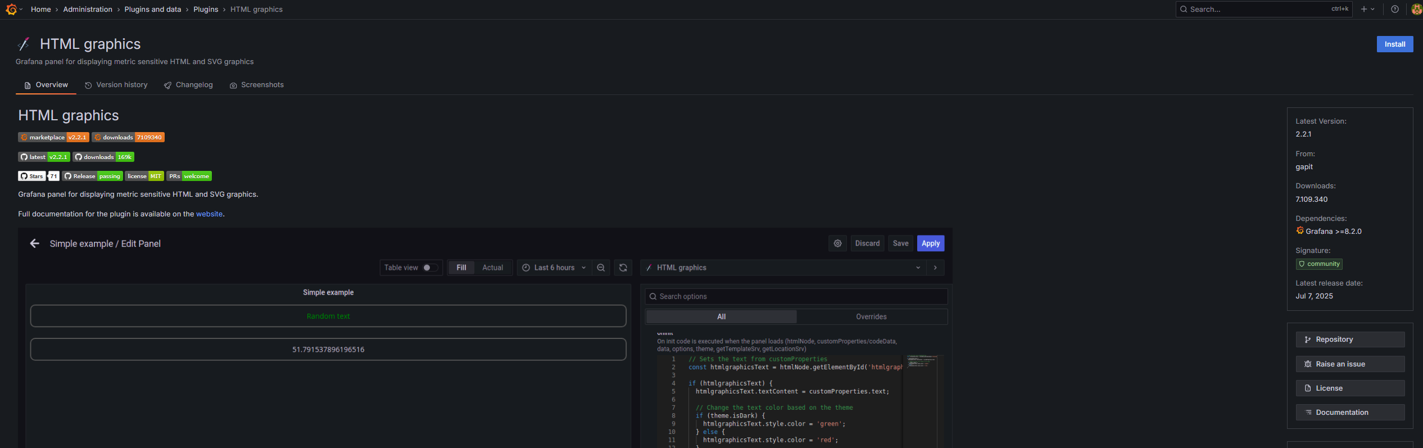Open the website documentation link
The image size is (1423, 448).
tap(209, 214)
